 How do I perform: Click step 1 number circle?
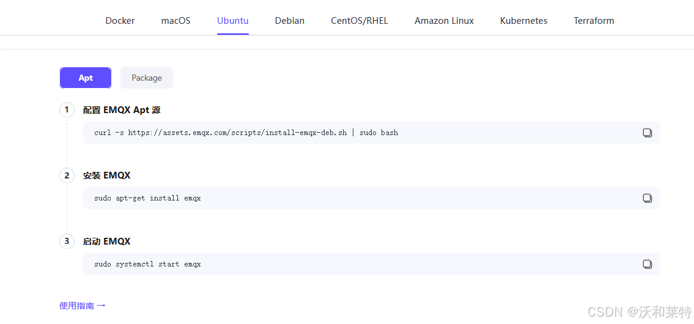pyautogui.click(x=67, y=110)
